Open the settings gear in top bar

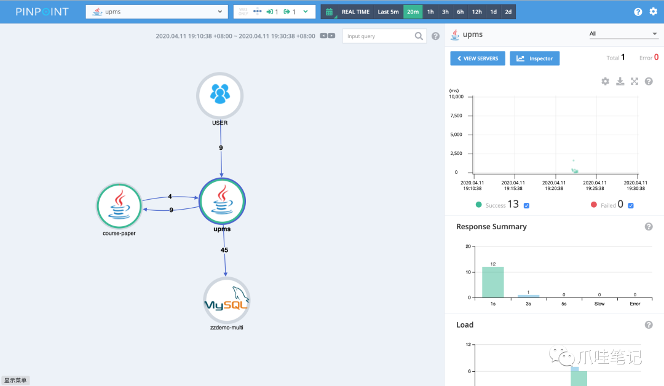coord(654,12)
